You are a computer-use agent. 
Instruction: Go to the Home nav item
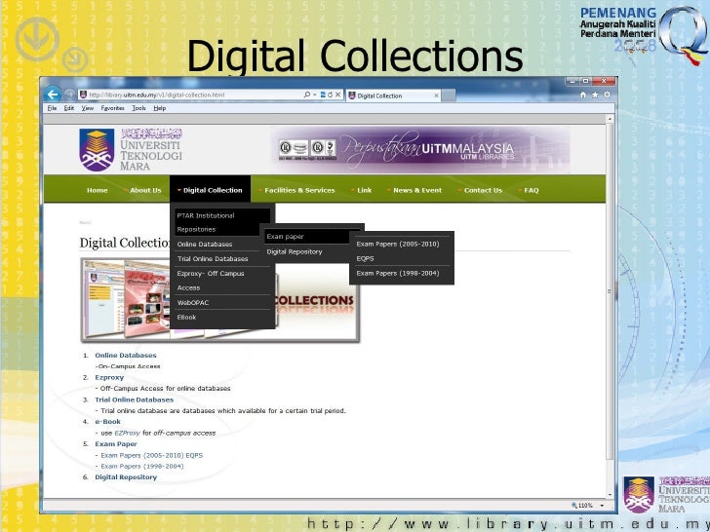[x=97, y=190]
